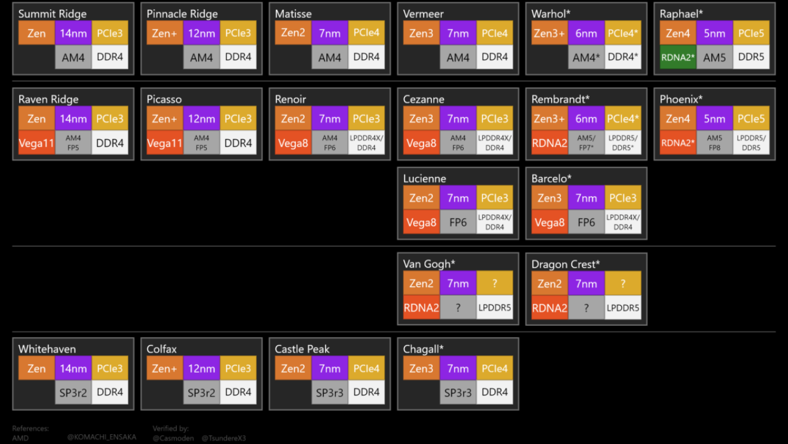Screen dimensions: 788x444
Task: Select the DDR4* cell in Warhol*
Action: coord(623,57)
